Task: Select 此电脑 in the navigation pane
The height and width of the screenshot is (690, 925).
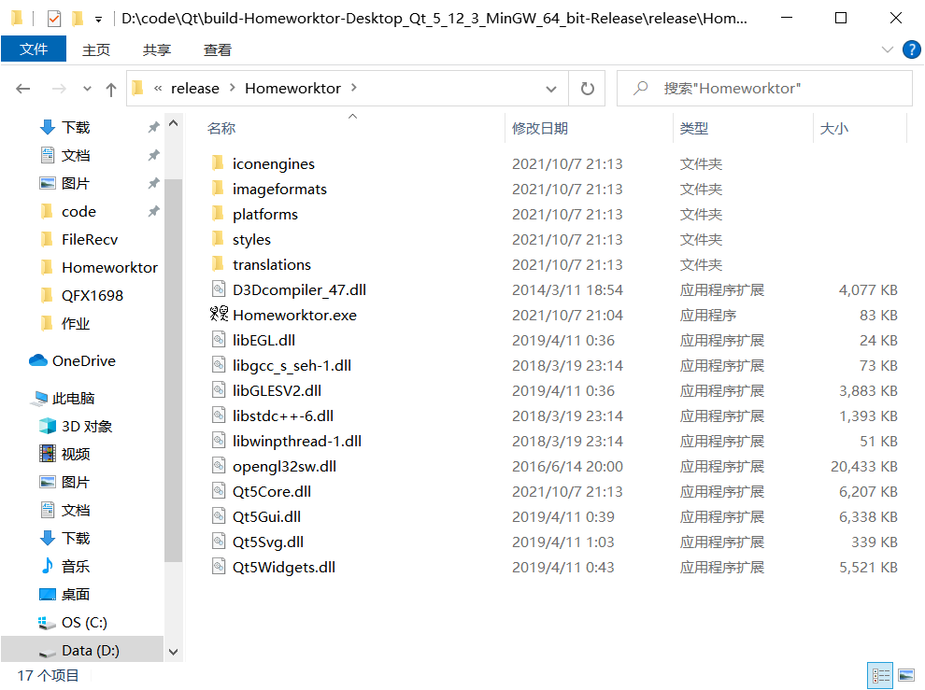Action: [x=73, y=399]
